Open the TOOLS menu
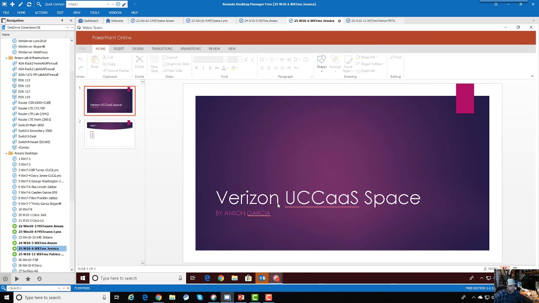The height and width of the screenshot is (303, 539). point(94,13)
